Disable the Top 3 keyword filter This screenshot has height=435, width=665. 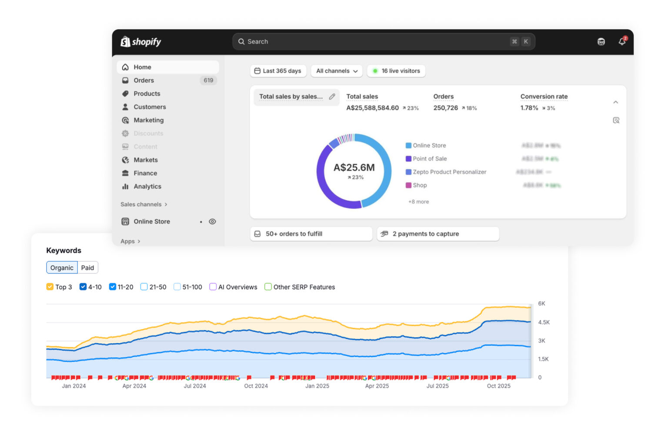click(x=50, y=287)
